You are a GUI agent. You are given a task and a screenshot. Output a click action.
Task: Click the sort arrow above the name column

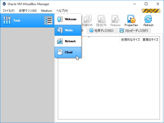[x=89, y=37]
